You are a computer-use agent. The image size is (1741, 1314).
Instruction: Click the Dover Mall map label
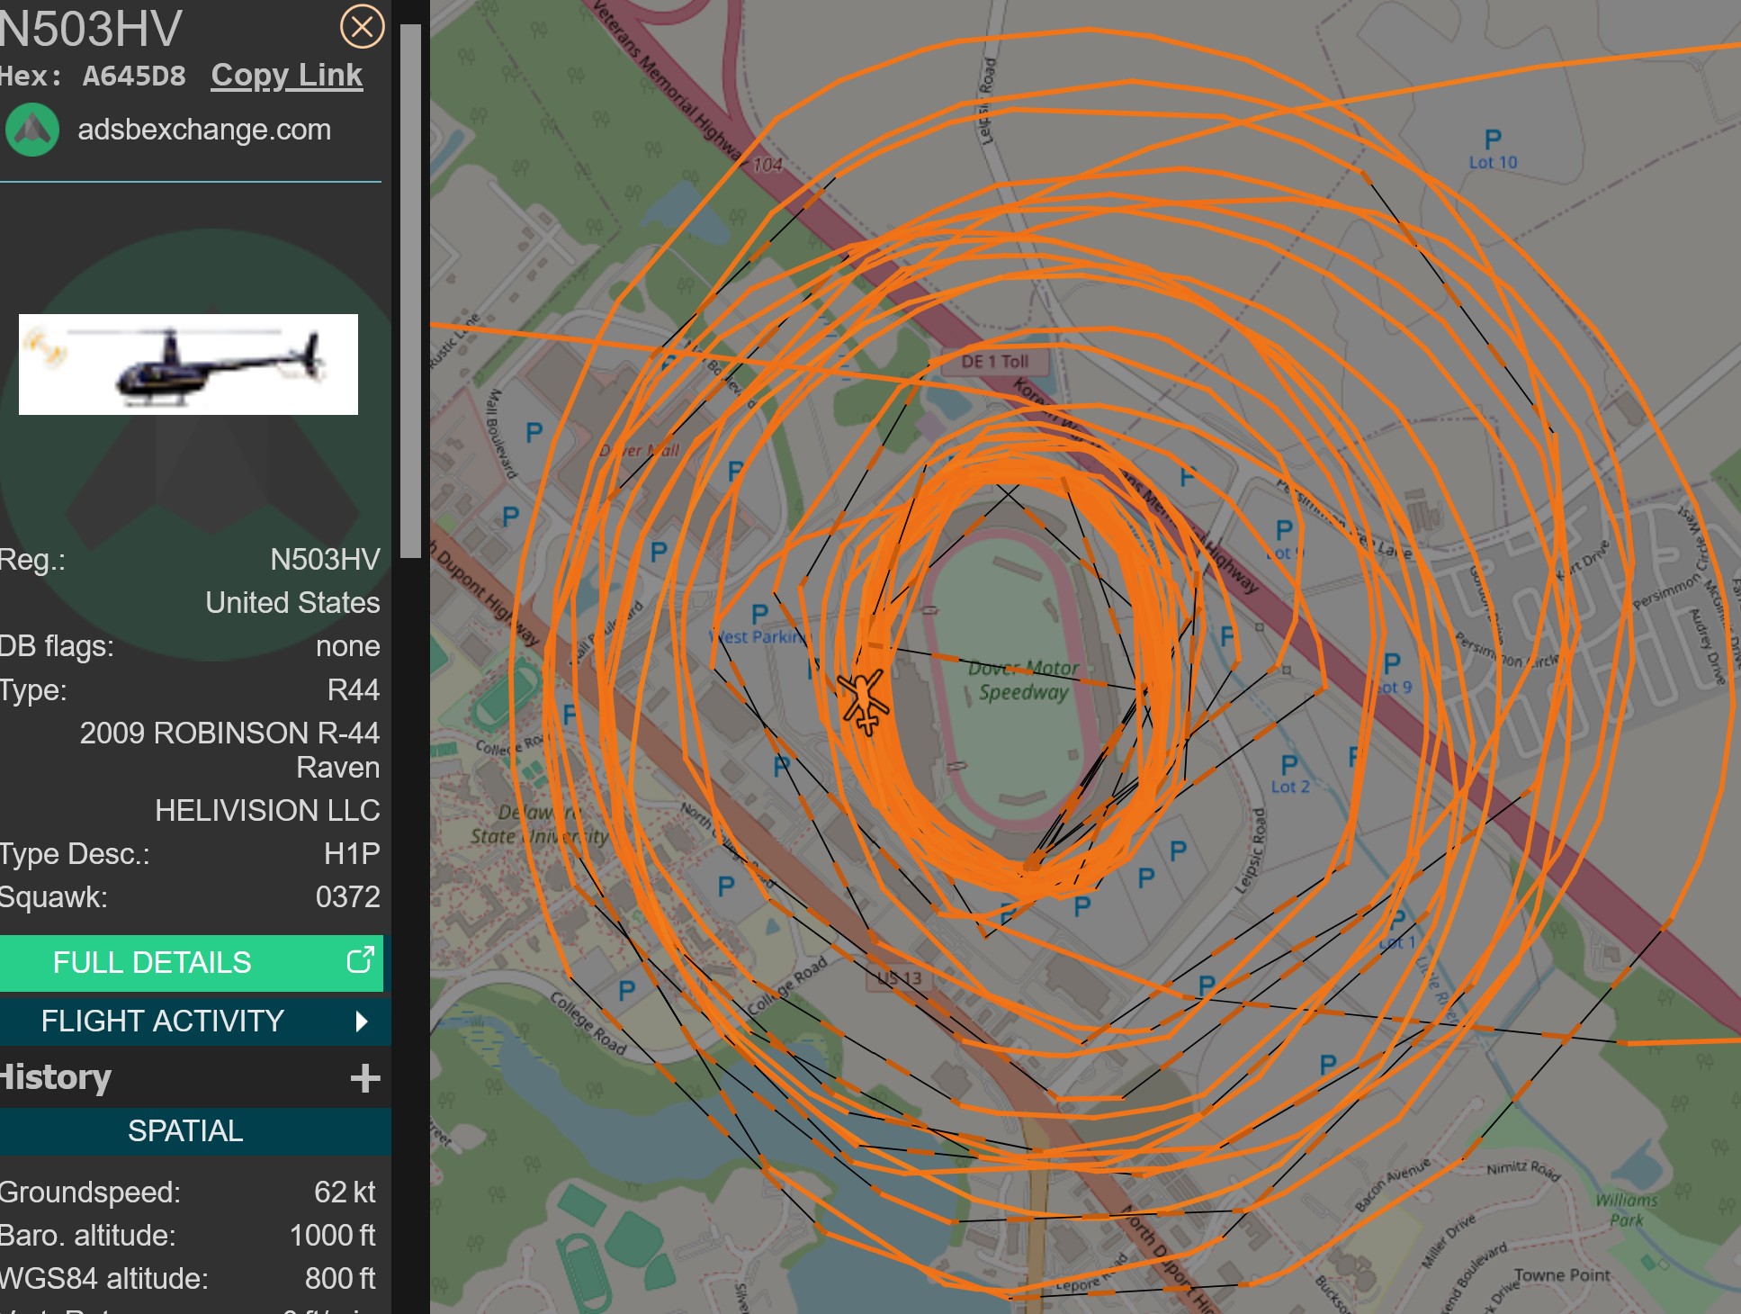[639, 450]
